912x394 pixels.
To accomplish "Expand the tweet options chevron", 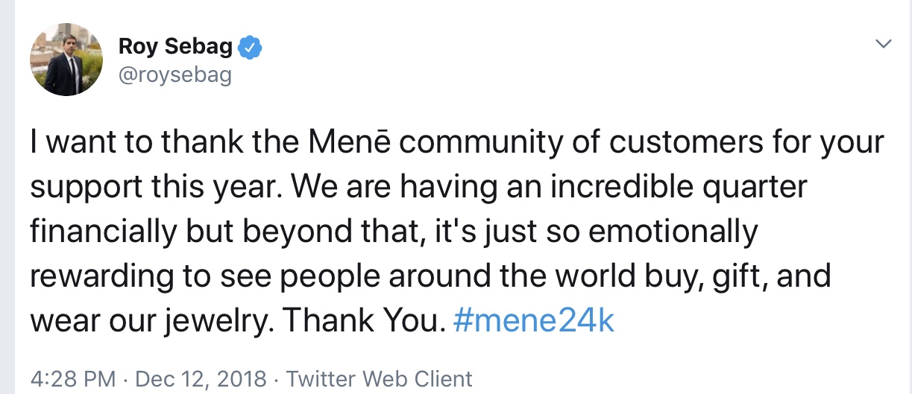I will point(883,45).
